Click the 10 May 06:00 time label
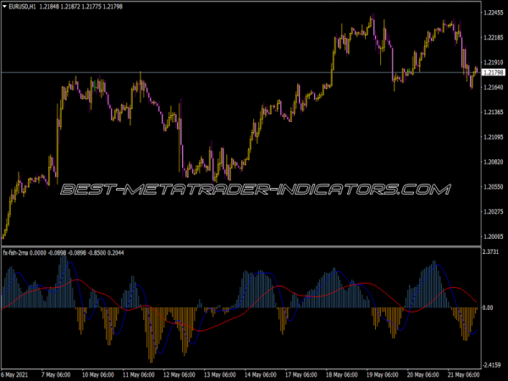Viewport: 508px width, 381px height. (97, 373)
